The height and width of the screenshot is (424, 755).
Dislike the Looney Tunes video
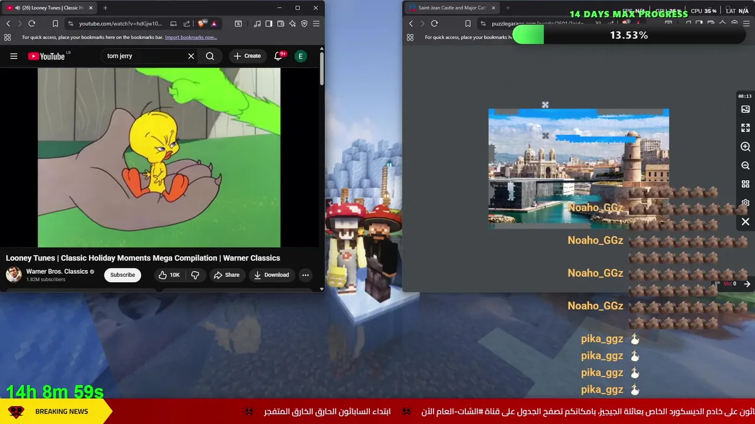[x=195, y=275]
